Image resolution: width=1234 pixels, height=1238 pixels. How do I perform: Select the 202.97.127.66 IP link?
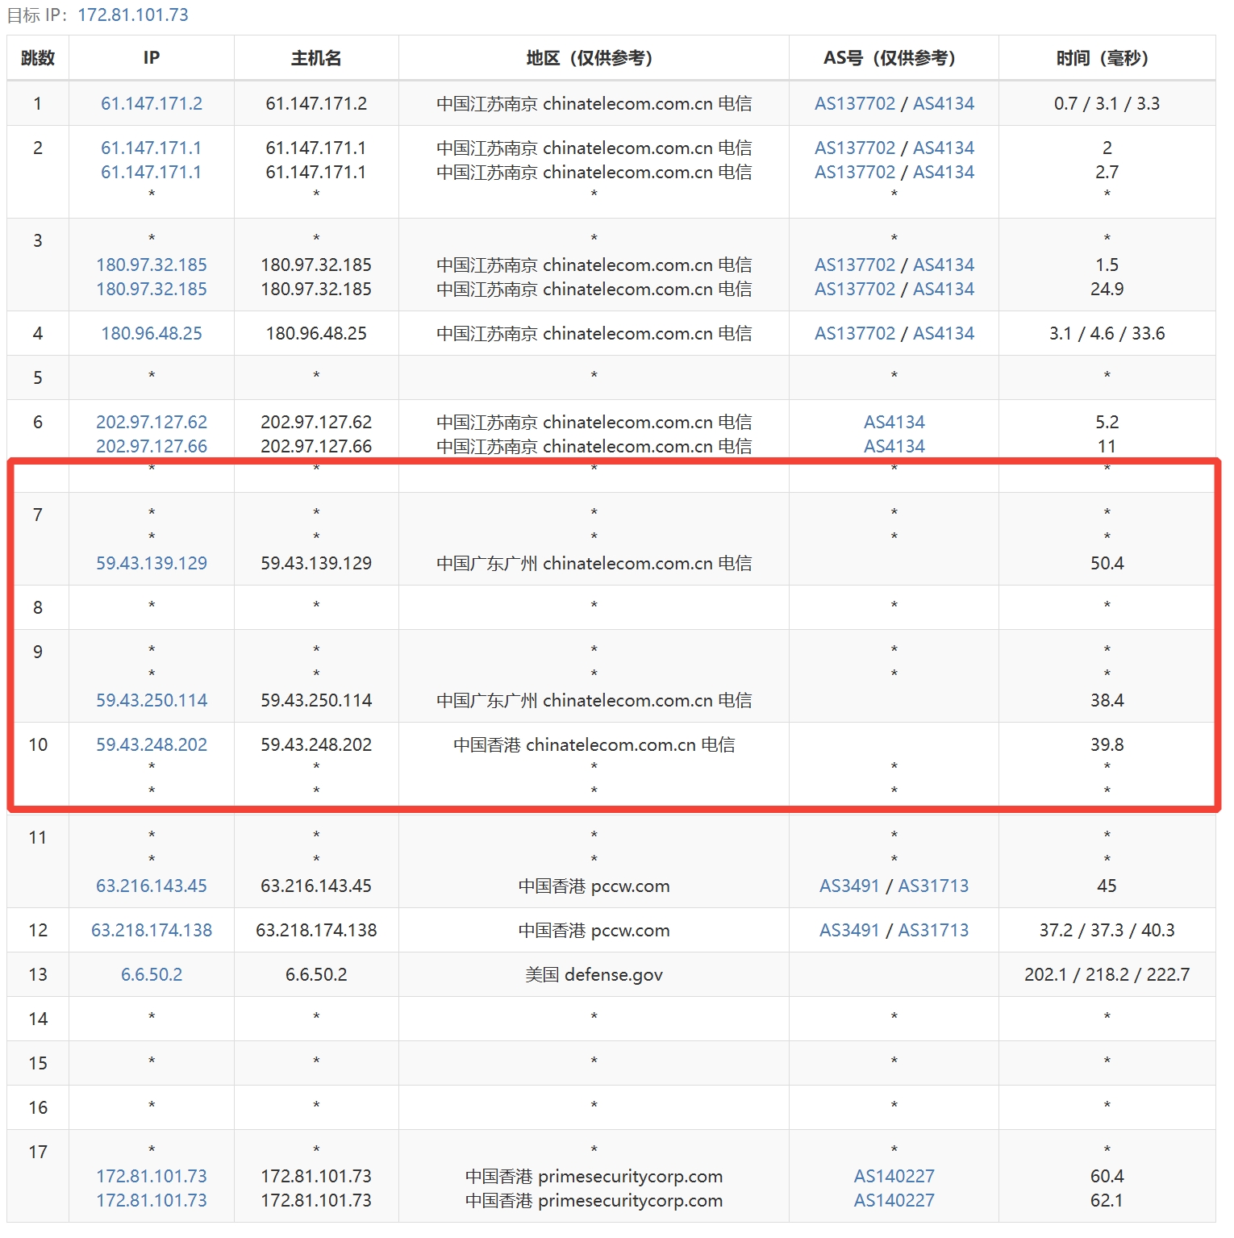[152, 446]
